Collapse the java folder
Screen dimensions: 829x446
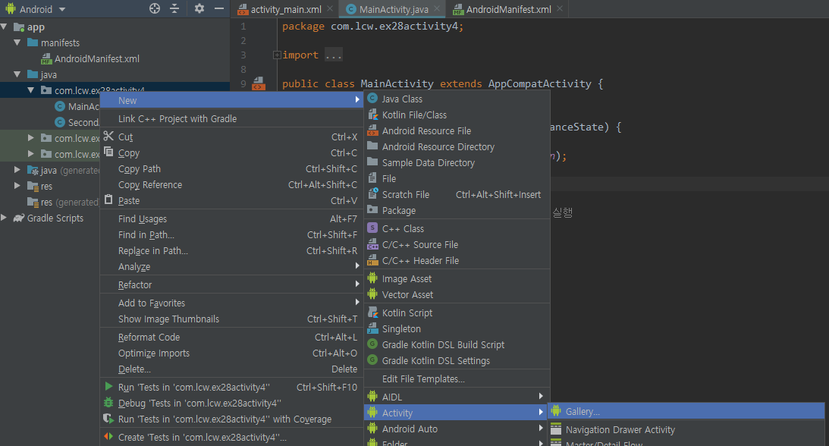pos(17,74)
